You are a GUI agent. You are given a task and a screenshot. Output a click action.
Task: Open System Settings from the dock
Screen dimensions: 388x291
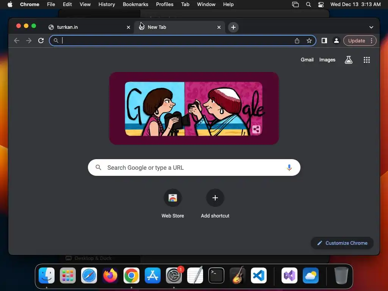tap(174, 275)
